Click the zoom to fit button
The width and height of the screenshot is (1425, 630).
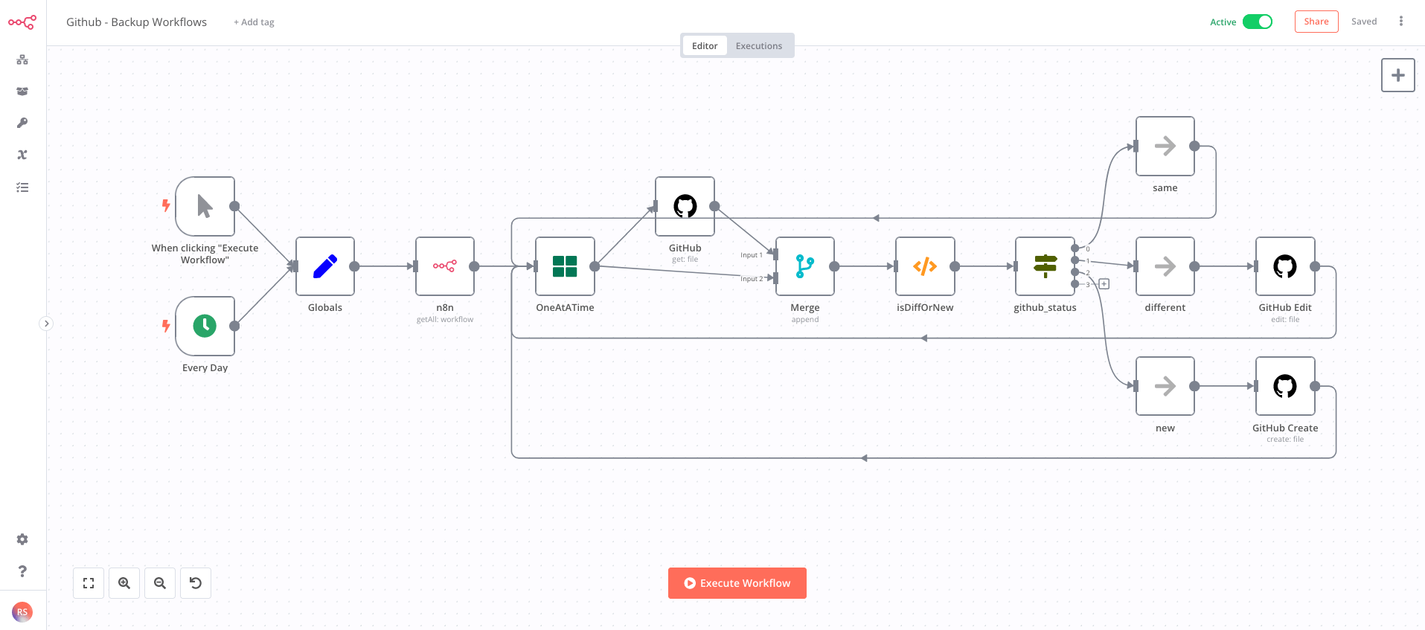coord(89,583)
